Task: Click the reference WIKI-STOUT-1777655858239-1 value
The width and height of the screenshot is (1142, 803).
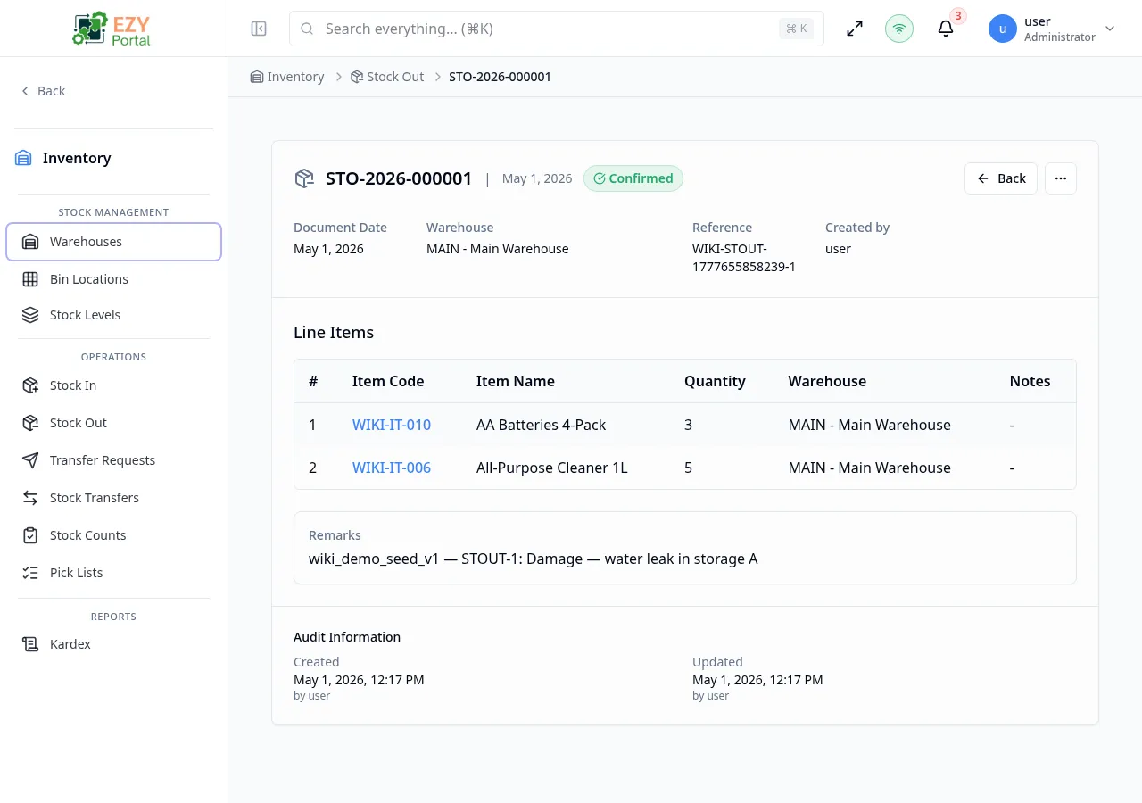Action: 744,258
